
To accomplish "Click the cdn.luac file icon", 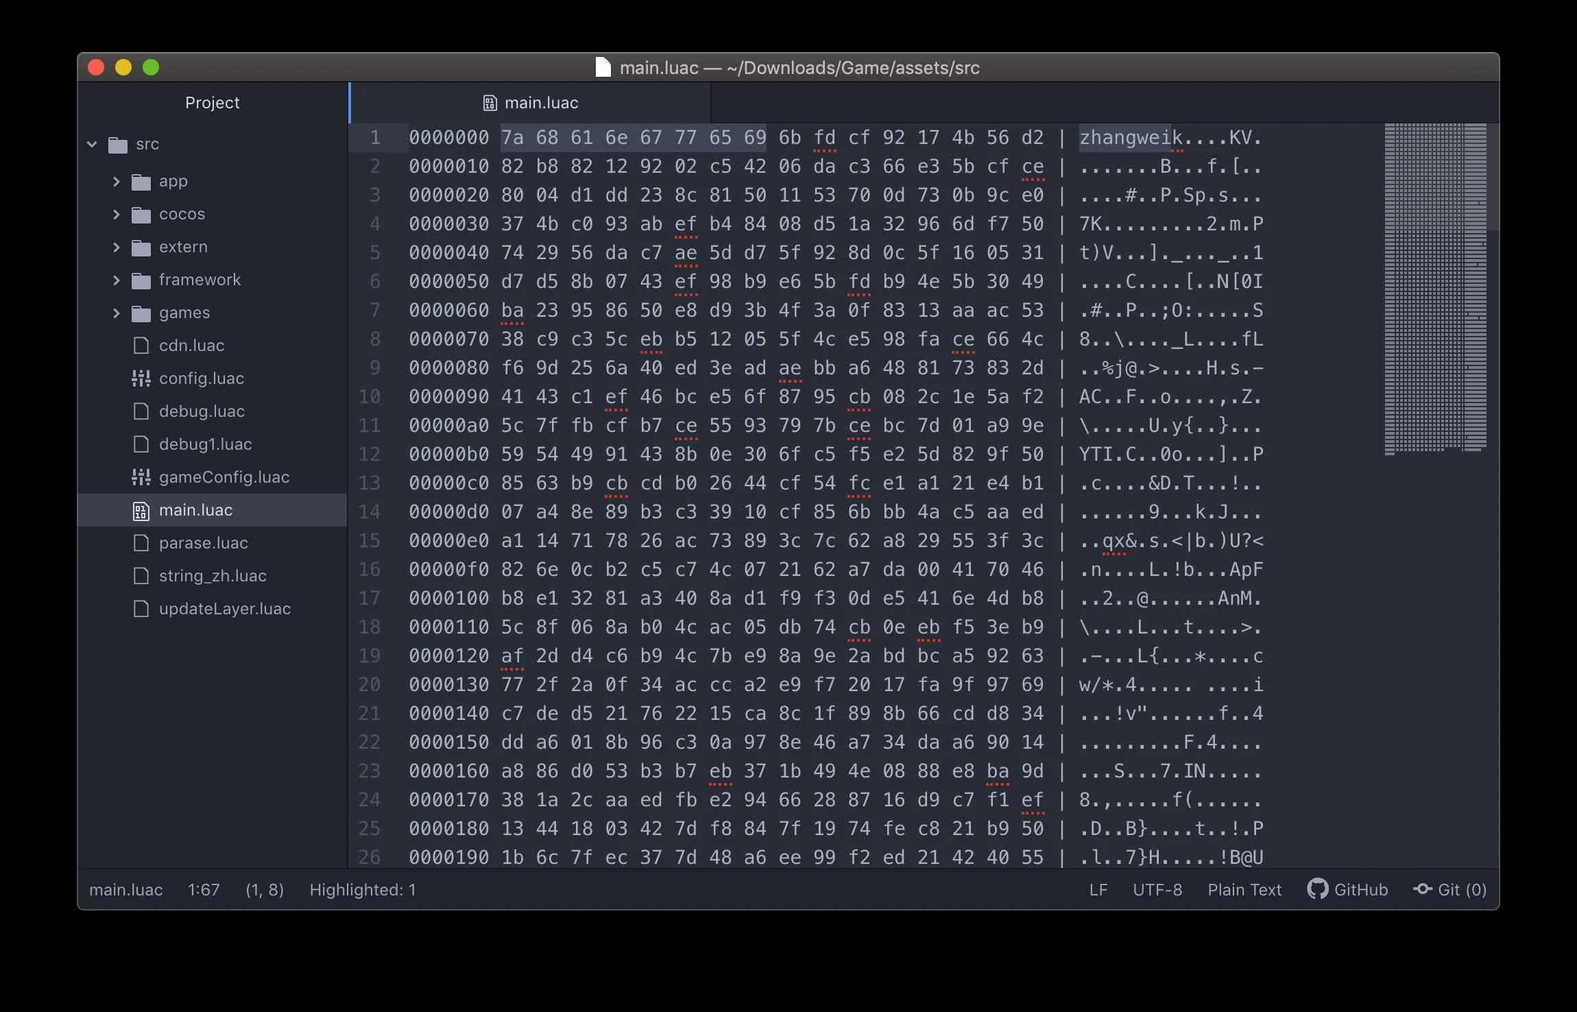I will pyautogui.click(x=141, y=346).
